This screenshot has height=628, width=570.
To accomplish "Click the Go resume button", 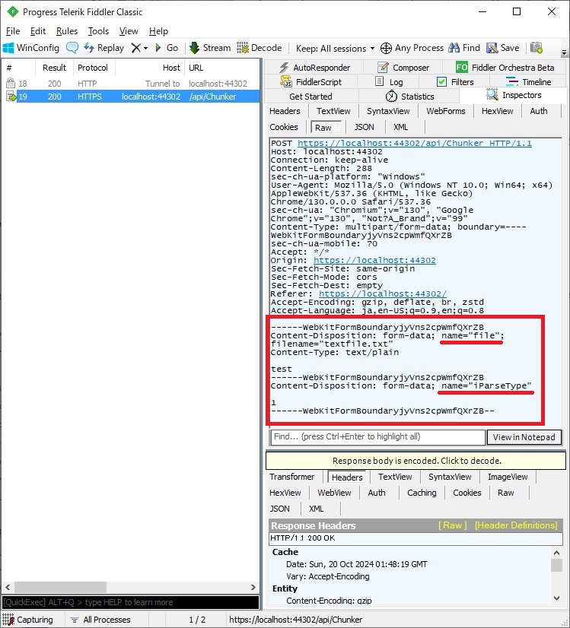I will (x=167, y=48).
